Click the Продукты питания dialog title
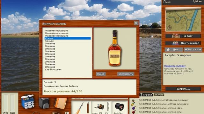 (54, 24)
